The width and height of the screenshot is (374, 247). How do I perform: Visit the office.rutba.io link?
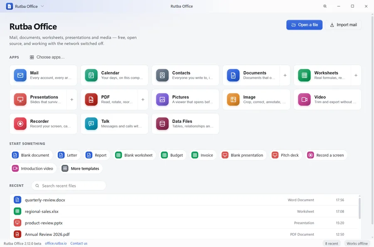click(56, 243)
